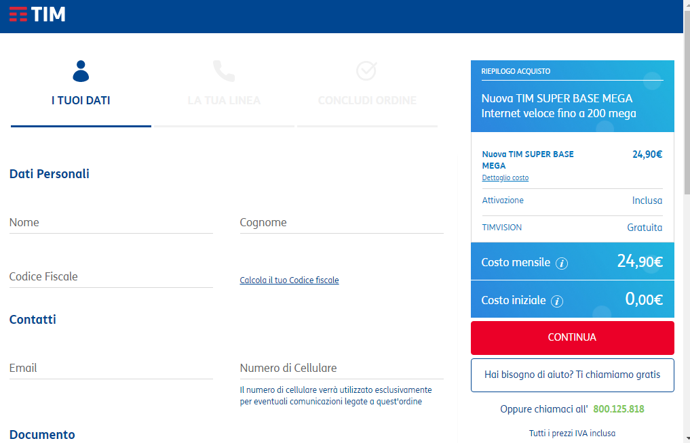The width and height of the screenshot is (690, 443).
Task: Click the RIEPILOGO ACQUISTO title
Action: pos(516,71)
